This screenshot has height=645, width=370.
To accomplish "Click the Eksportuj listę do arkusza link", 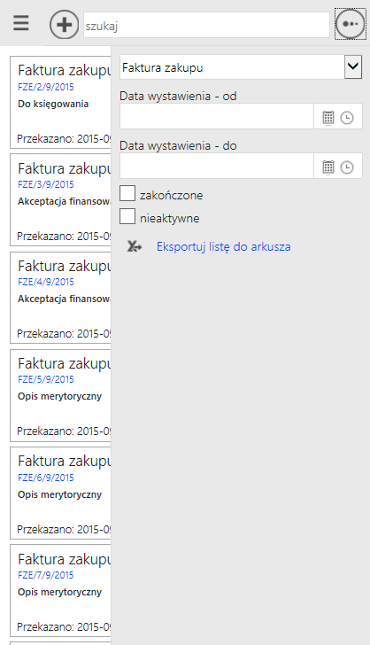I will click(x=224, y=246).
